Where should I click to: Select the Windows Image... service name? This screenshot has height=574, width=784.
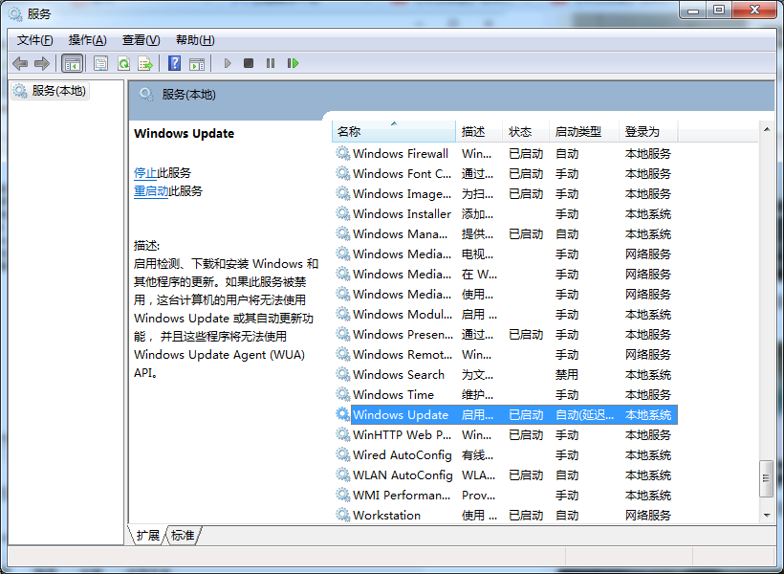(x=402, y=193)
